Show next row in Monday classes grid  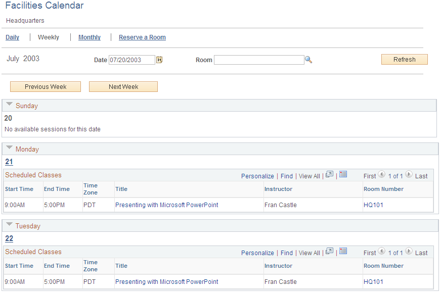coord(409,174)
